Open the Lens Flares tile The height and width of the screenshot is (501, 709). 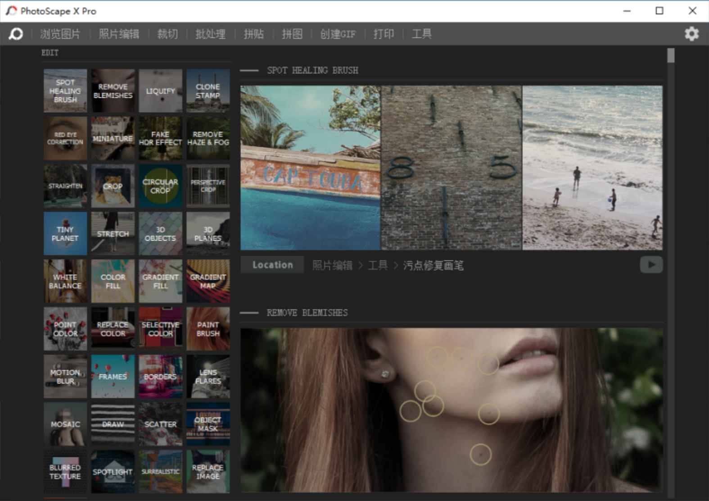(x=208, y=377)
